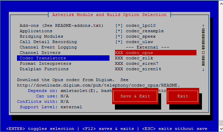This screenshot has width=223, height=132.
Task: Open the Channel Drivers category
Action: [40, 53]
